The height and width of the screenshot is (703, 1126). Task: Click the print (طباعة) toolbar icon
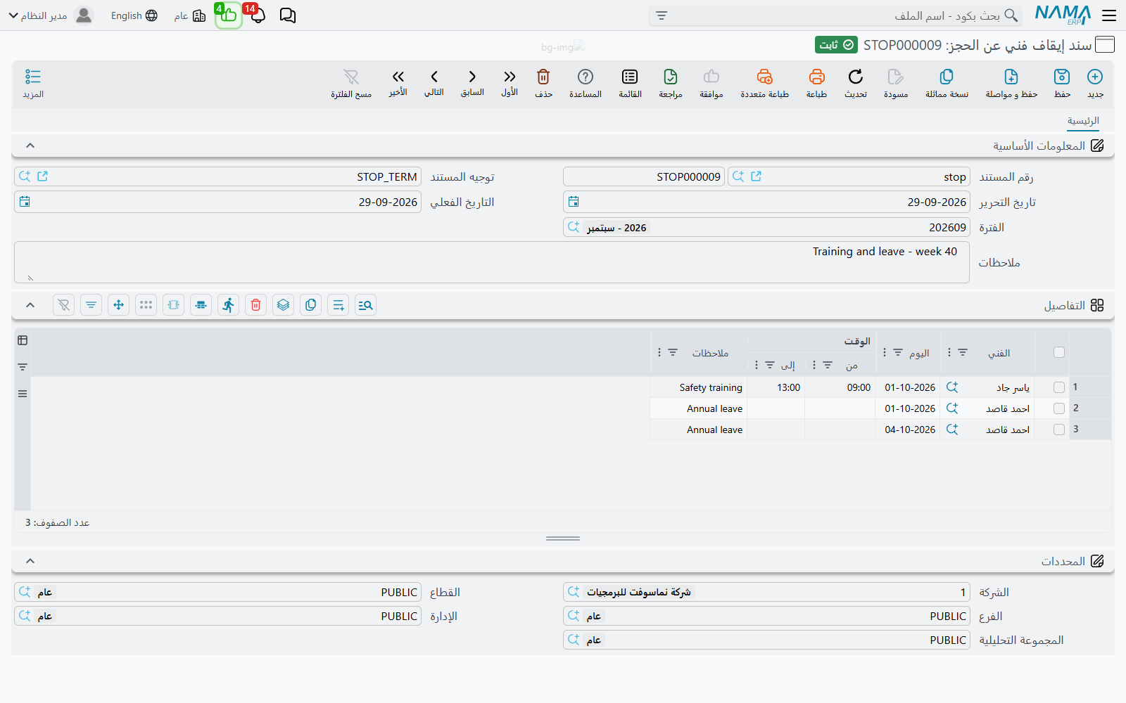pyautogui.click(x=816, y=77)
